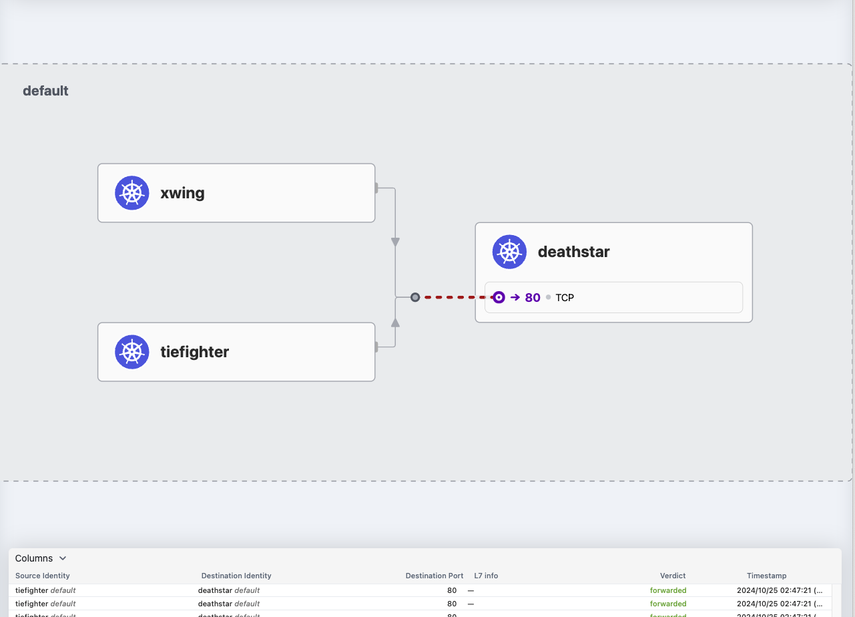Click the TCP protocol label
Screen dimensions: 855x617
(565, 298)
